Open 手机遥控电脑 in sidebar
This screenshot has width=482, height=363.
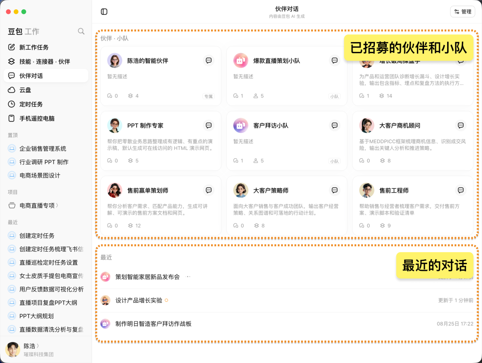(46, 118)
